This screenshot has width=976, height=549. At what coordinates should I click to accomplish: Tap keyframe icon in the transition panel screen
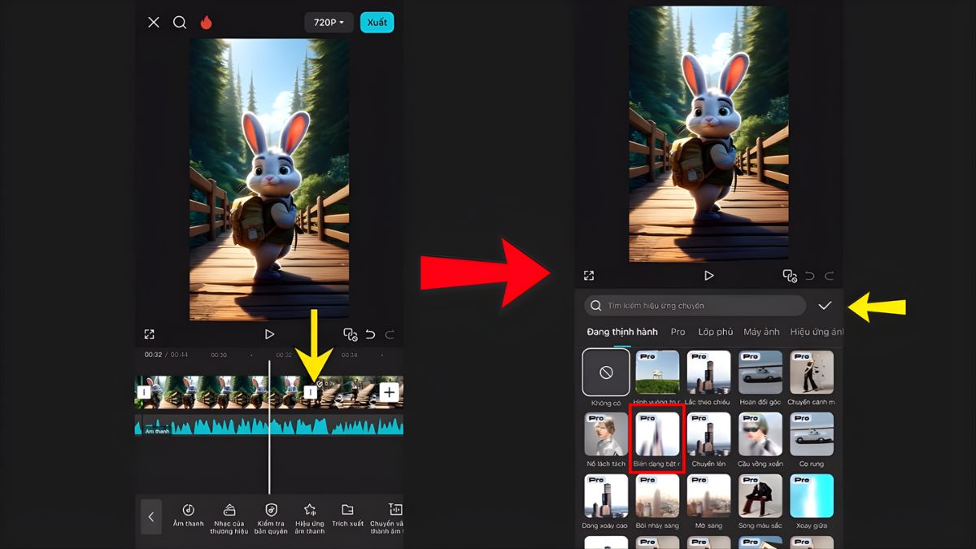click(x=789, y=276)
